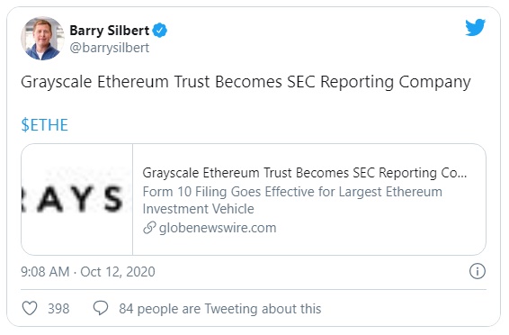Click the 398 likes count

tap(58, 309)
